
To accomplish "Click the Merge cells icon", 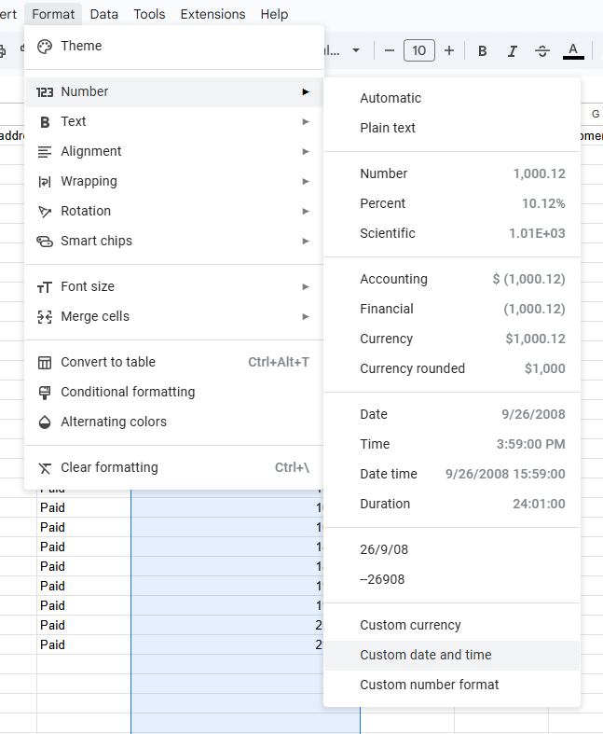I will tap(45, 317).
